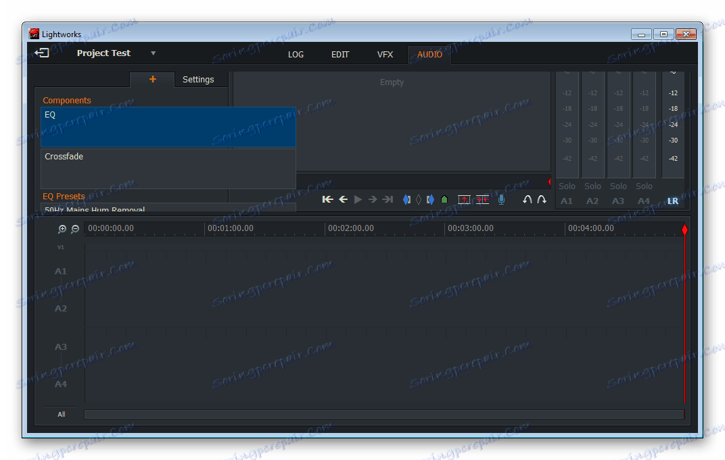Start voice-over with the microphone icon
Screen dimensions: 725x460
point(501,199)
